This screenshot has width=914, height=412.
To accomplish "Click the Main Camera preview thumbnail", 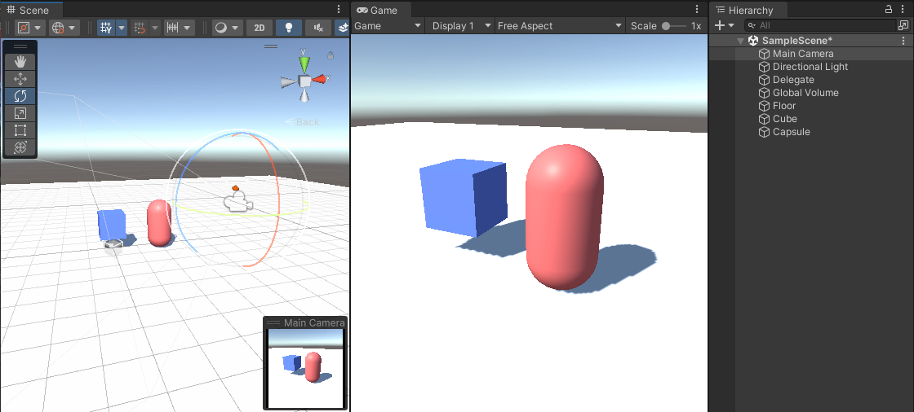I will click(x=305, y=368).
